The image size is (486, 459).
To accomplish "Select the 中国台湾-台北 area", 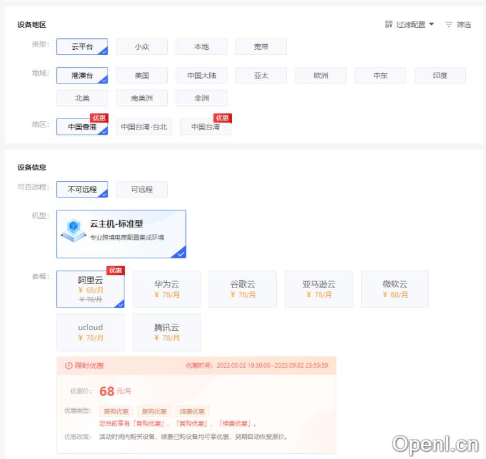I will (x=144, y=127).
